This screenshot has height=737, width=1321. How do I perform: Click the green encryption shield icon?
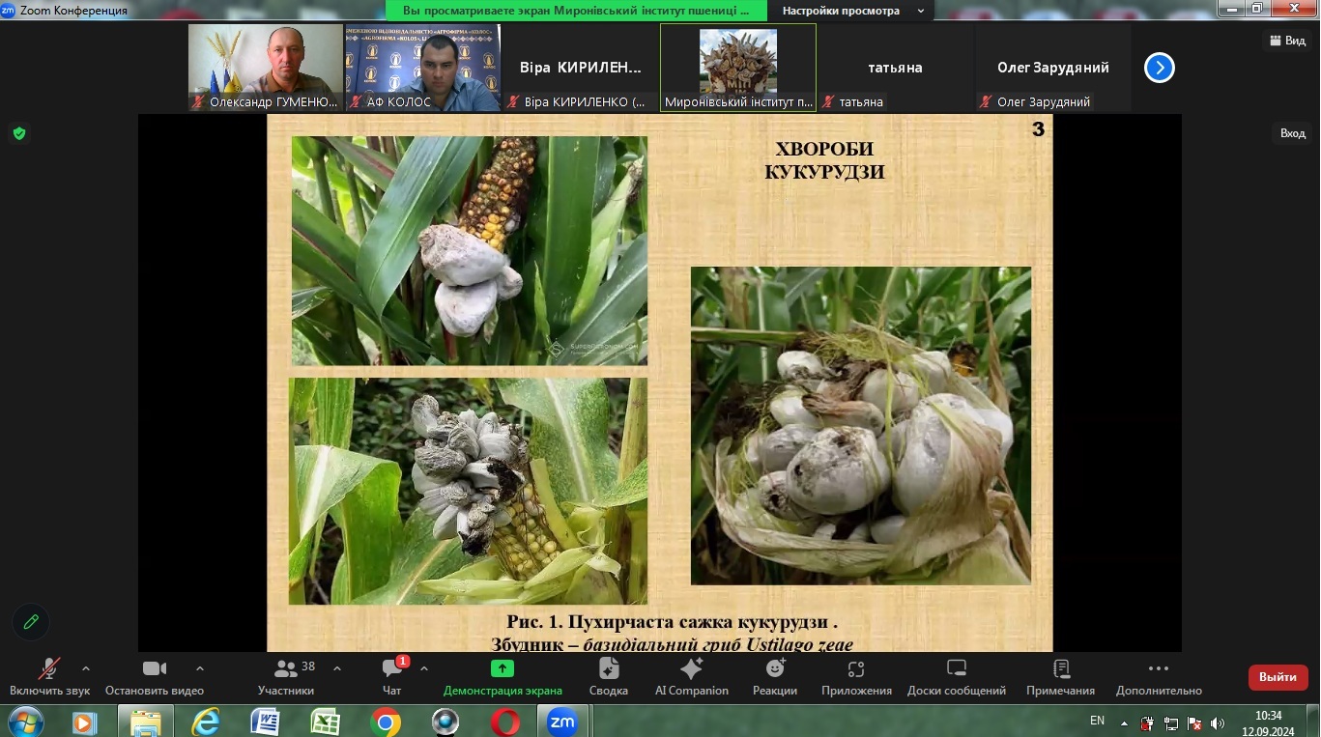[x=18, y=133]
